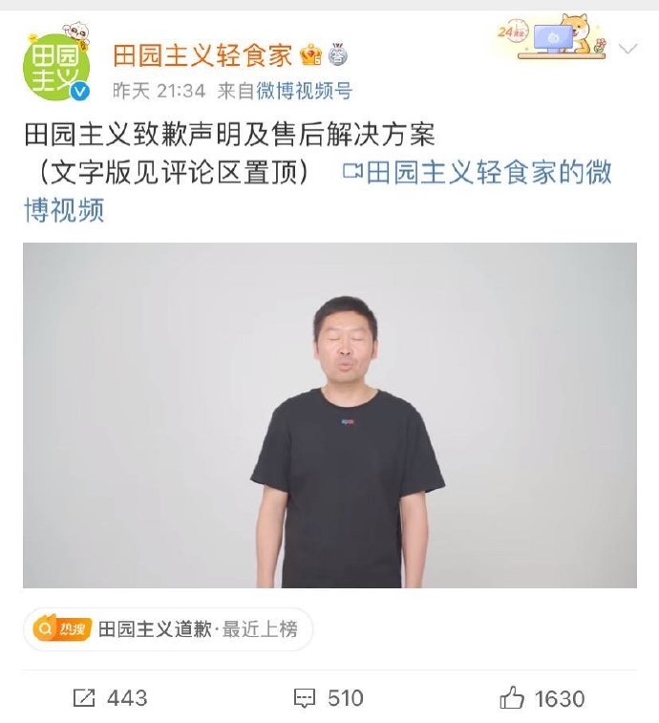Image resolution: width=659 pixels, height=723 pixels.
Task: Tap the video camera icon before the link
Action: (352, 172)
